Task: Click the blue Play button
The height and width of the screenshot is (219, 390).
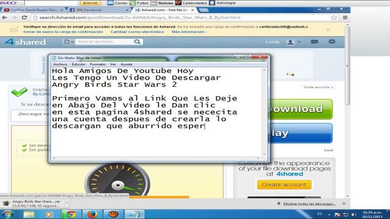Action: coord(300,133)
